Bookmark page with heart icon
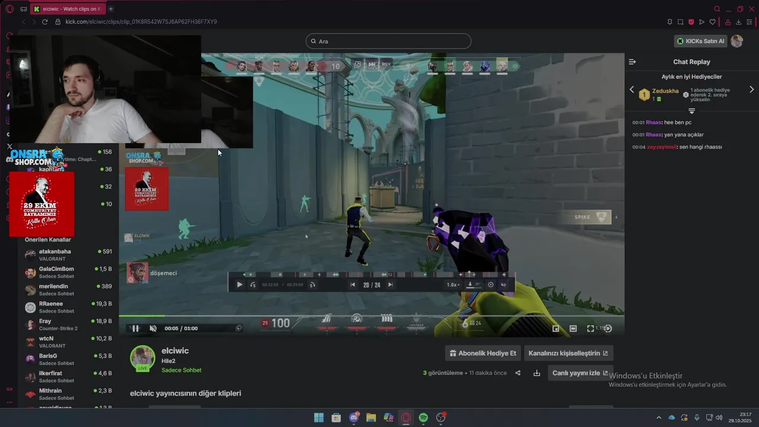The width and height of the screenshot is (759, 427). [712, 22]
